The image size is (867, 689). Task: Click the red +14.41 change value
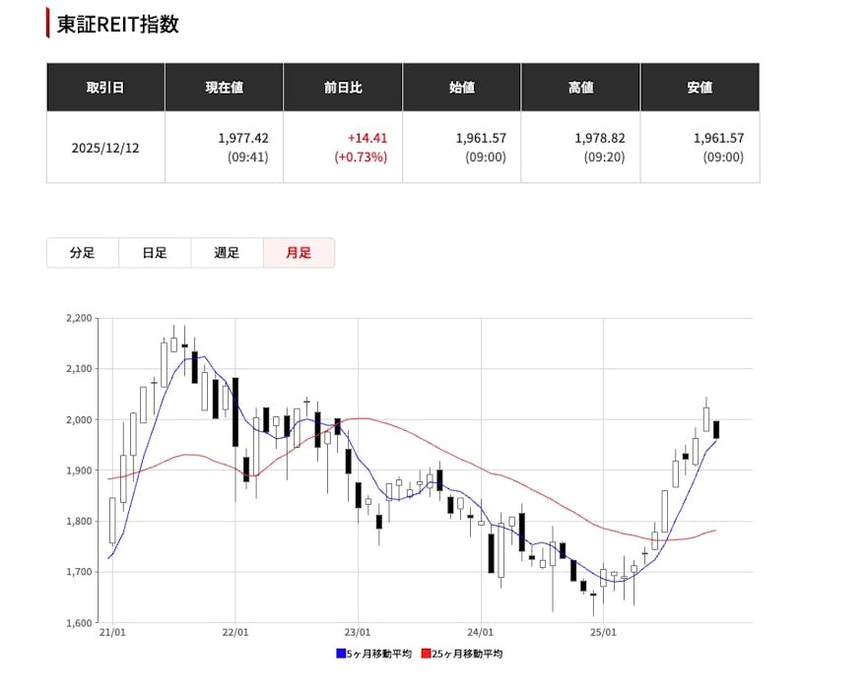click(x=367, y=139)
